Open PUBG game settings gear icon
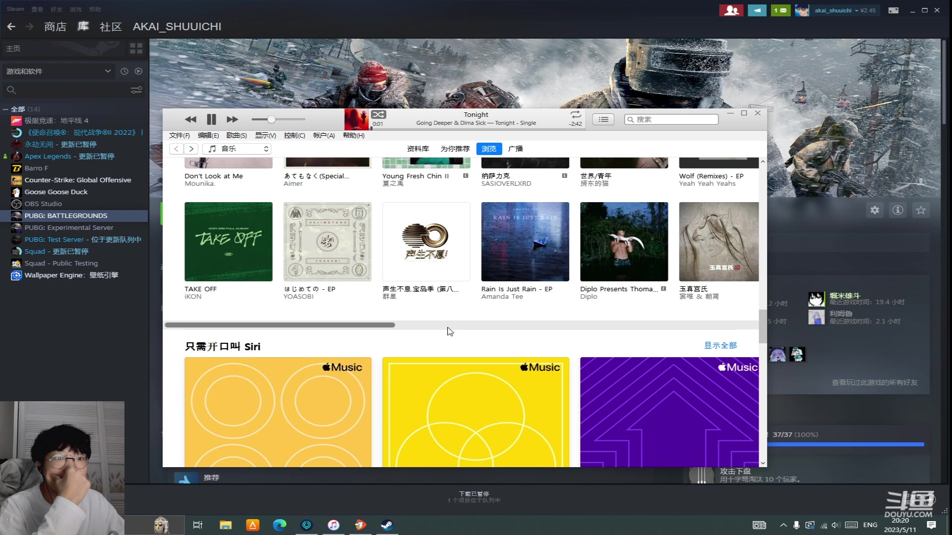Image resolution: width=952 pixels, height=535 pixels. [x=875, y=210]
